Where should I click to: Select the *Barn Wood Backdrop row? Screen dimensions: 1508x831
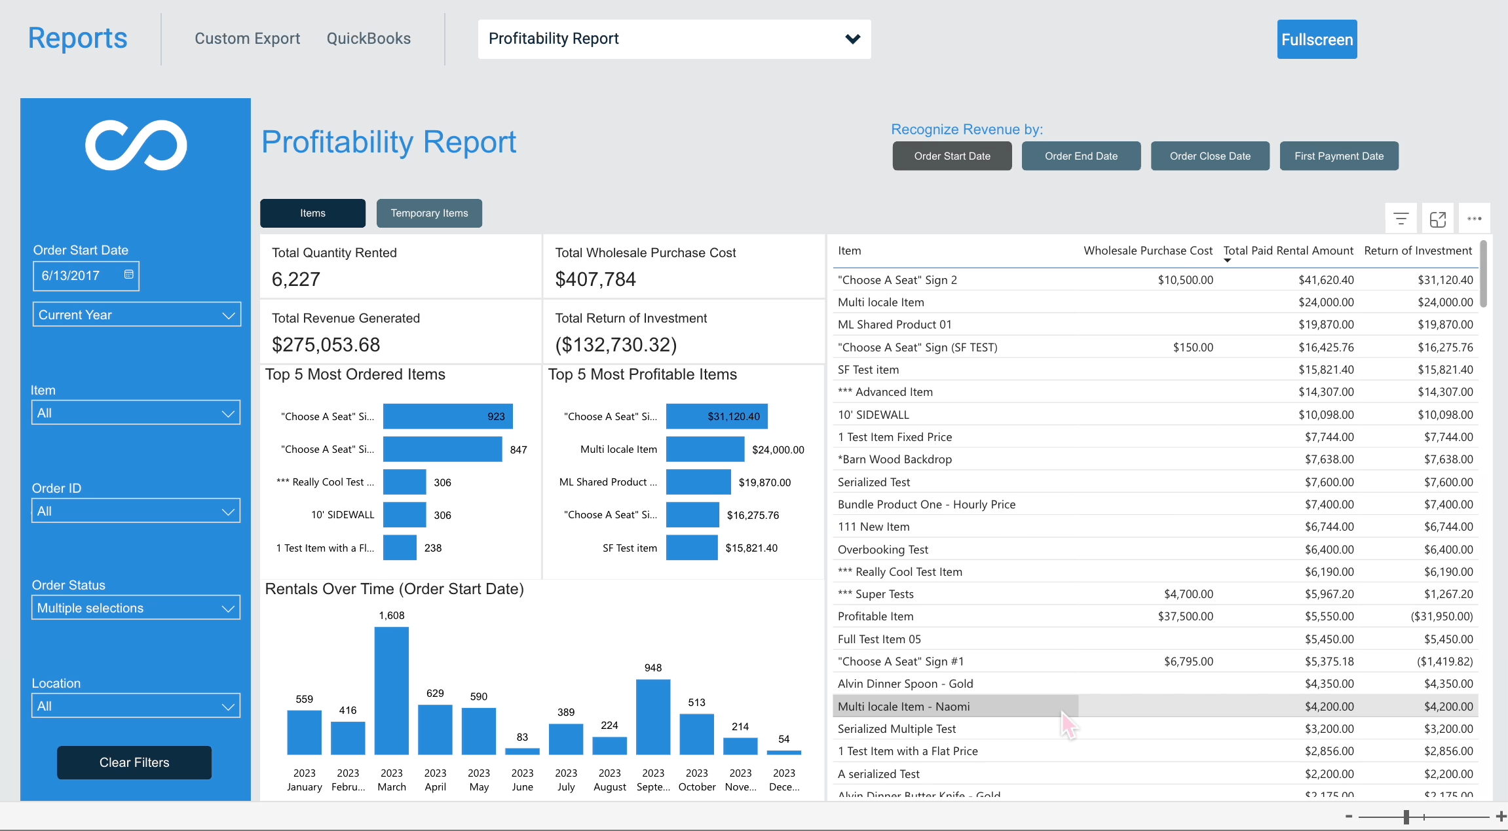[1156, 459]
